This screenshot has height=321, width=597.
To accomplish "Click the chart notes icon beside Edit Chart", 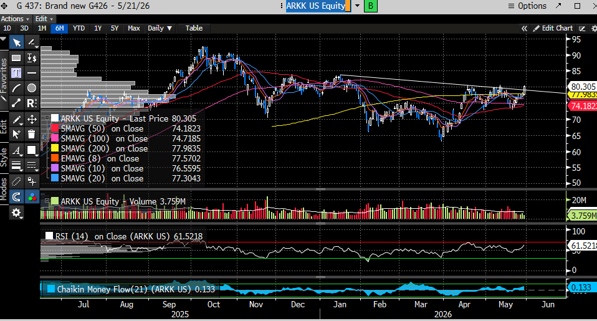I will 582,28.
